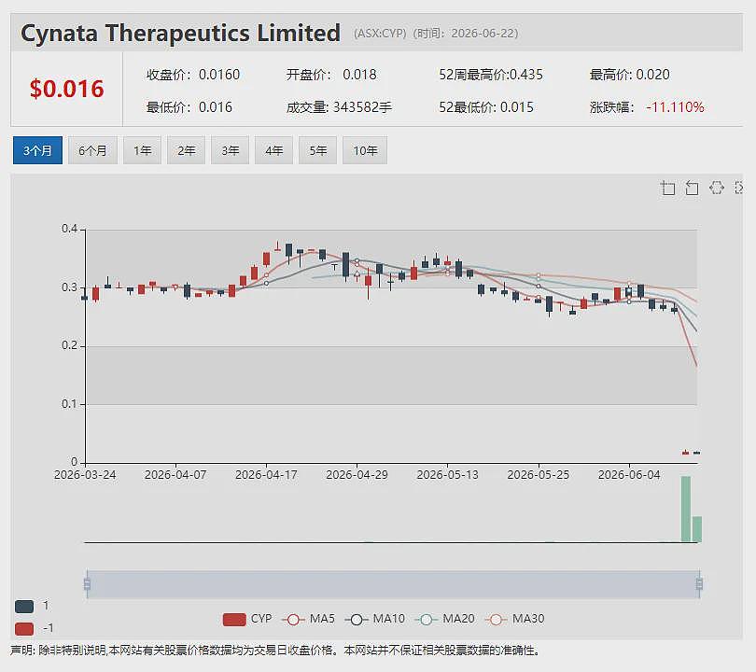This screenshot has height=672, width=756.
Task: Select the 3个月 time range tab
Action: (x=37, y=150)
